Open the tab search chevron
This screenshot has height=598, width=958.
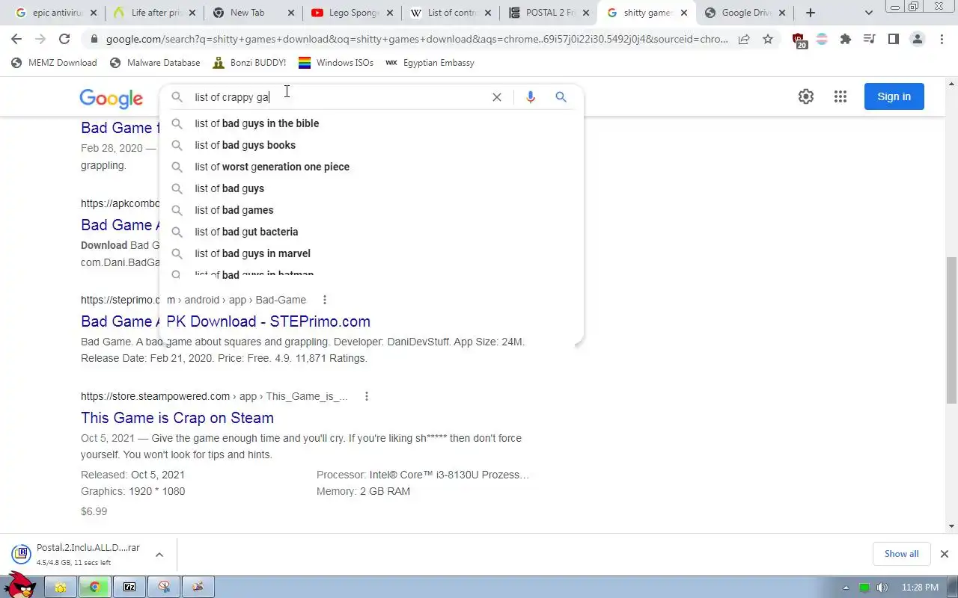pyautogui.click(x=869, y=13)
